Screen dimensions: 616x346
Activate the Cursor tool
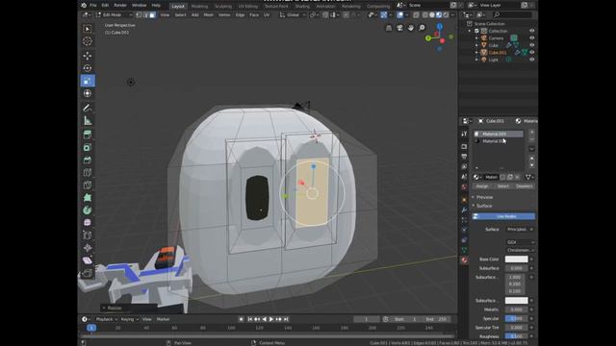(88, 41)
